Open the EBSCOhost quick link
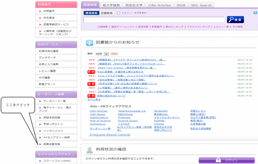The height and width of the screenshot is (164, 258). pos(125,114)
